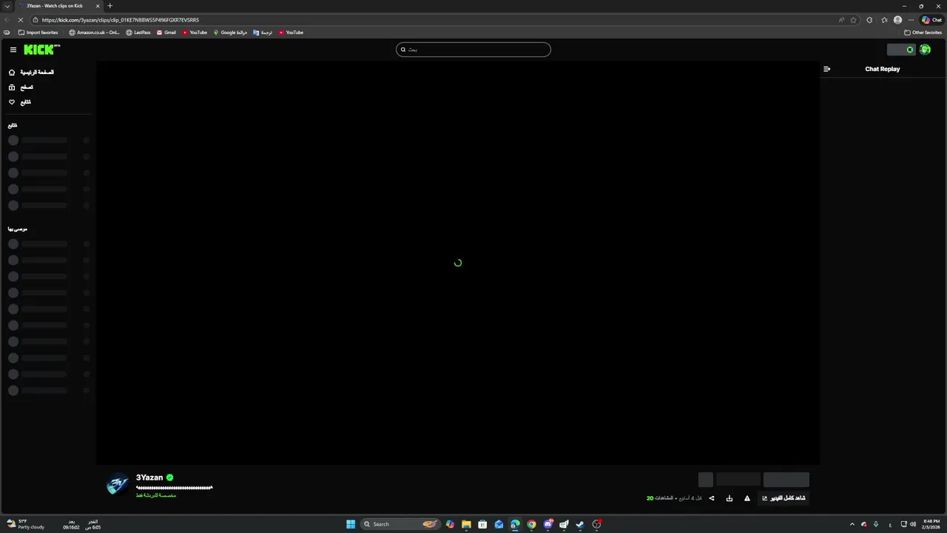
Task: Open the weather widget on taskbar
Action: click(x=26, y=524)
